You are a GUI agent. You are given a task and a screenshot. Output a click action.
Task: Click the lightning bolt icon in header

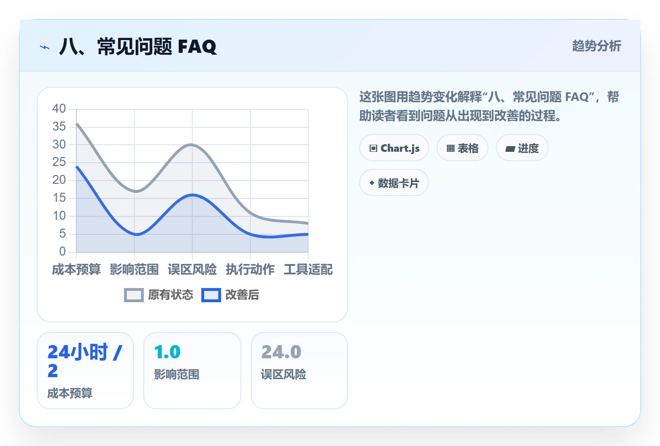pyautogui.click(x=45, y=47)
